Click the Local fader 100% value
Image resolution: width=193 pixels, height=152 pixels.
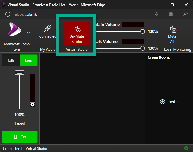tap(20, 115)
